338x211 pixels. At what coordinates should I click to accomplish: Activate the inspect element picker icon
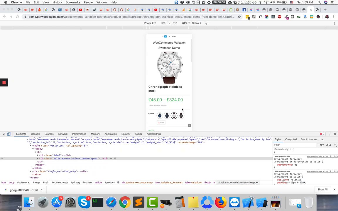point(4,134)
